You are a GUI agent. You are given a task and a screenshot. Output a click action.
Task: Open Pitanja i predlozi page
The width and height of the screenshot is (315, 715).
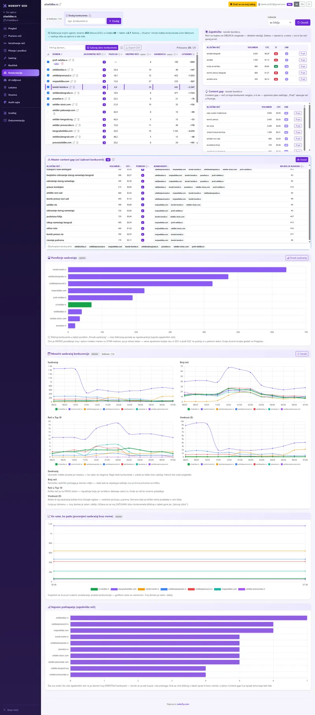pyautogui.click(x=20, y=50)
